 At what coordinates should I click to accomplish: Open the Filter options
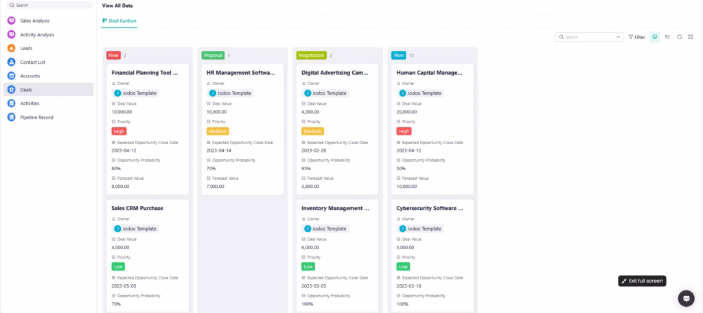point(636,37)
